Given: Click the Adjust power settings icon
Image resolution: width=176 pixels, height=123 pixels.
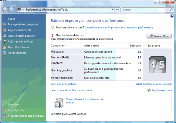Looking at the screenshot, I should point(5,42).
